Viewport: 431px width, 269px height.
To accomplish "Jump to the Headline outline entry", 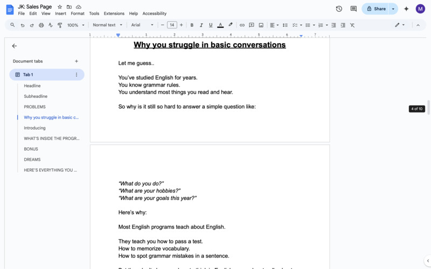I will tap(32, 86).
